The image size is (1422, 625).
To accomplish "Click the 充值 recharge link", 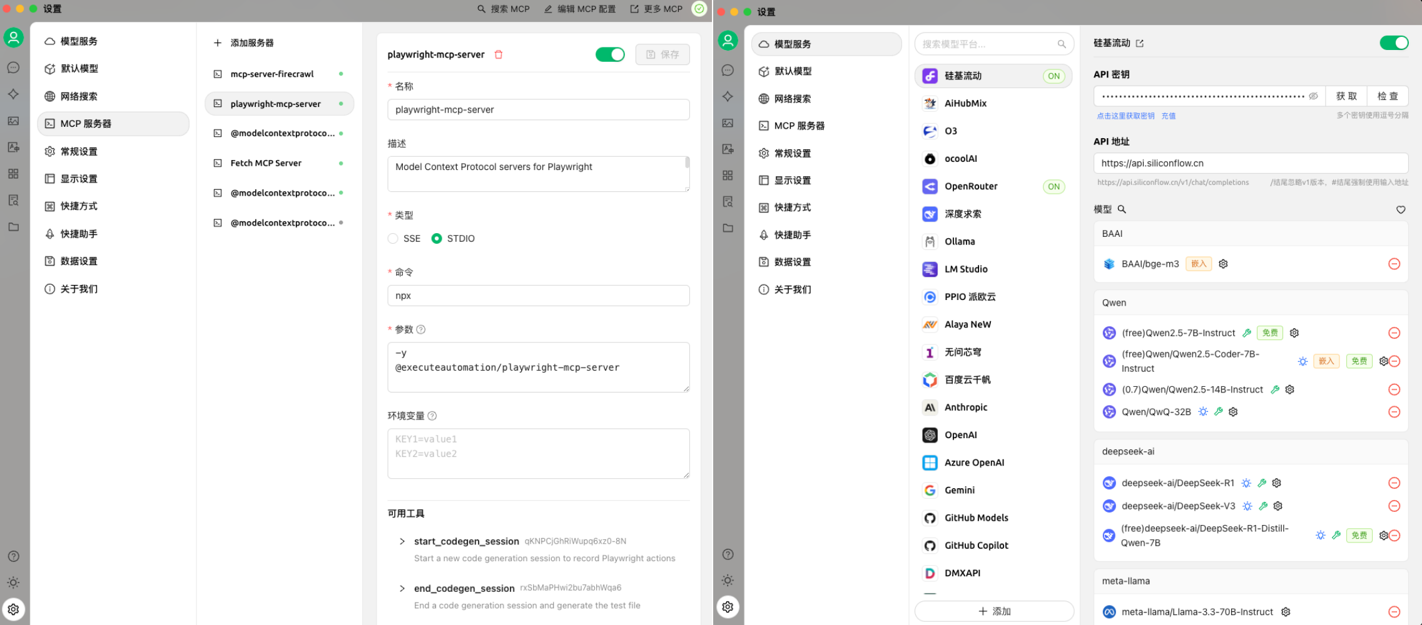I will (x=1169, y=116).
